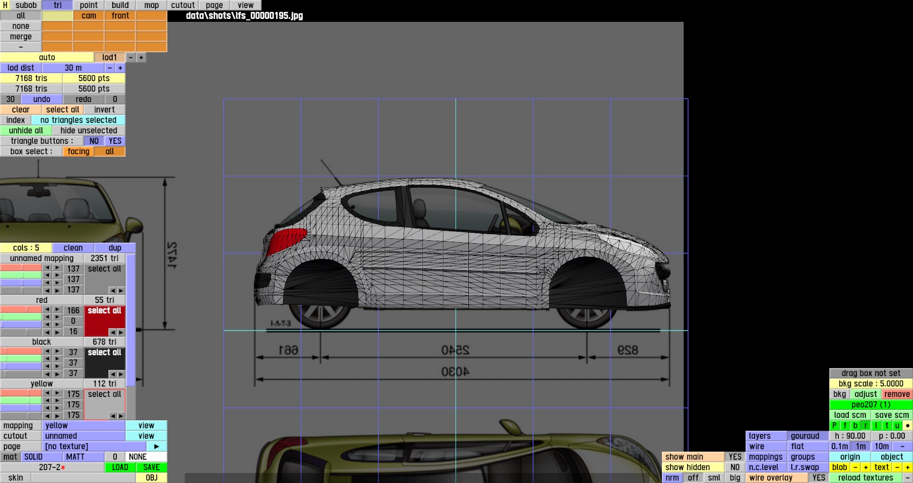Open the cutout selector showing unnamed
The height and width of the screenshot is (483, 913).
[84, 436]
